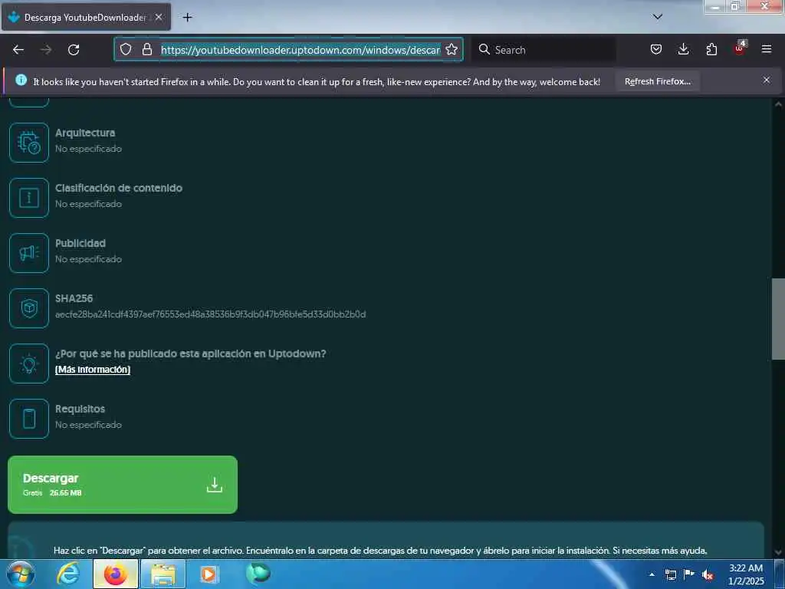The height and width of the screenshot is (589, 785).
Task: Bookmark this page with the star
Action: pos(451,50)
